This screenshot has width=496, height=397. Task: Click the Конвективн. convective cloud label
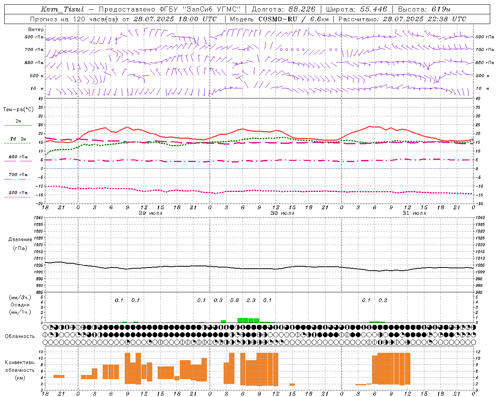20,362
